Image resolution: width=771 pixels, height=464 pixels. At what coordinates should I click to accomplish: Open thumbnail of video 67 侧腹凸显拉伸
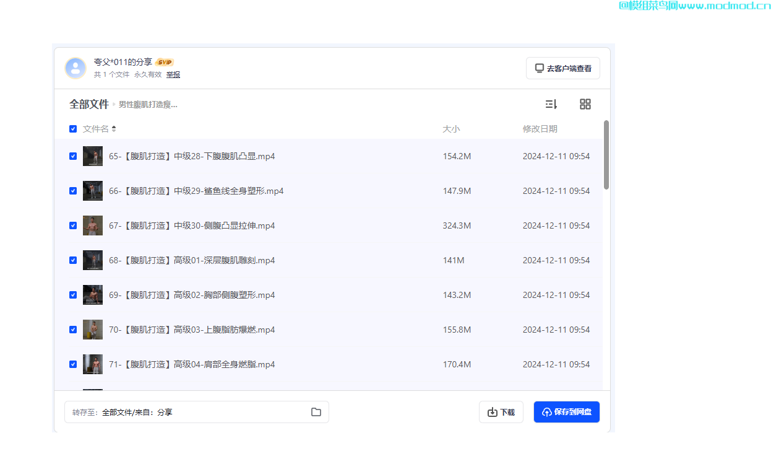93,225
